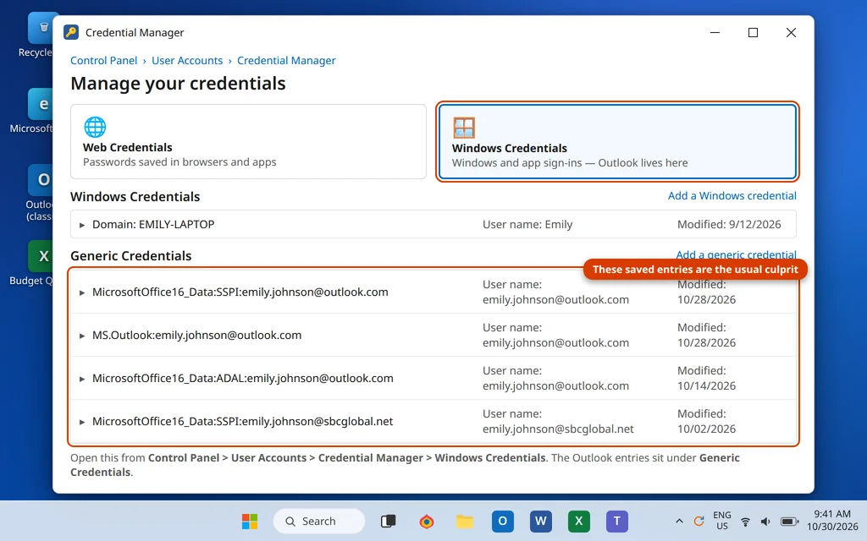
Task: Open Teams from the taskbar
Action: [617, 521]
